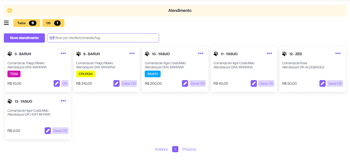Click the magenta TOSA tag
The width and height of the screenshot is (350, 163).
pos(14,74)
